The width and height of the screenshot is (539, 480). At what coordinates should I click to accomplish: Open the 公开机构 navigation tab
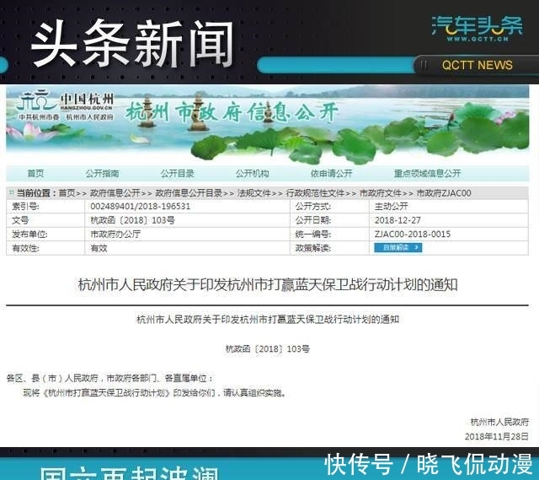point(253,173)
